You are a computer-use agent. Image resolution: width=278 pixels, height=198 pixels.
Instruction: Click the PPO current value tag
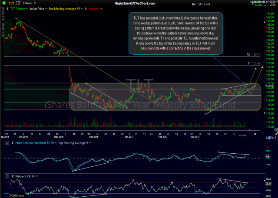tap(268, 156)
